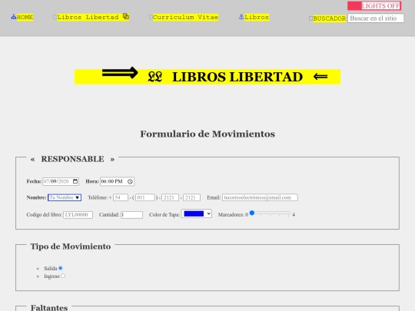The image size is (415, 311).
Task: Open the calendar picker icon in Fecha
Action: click(75, 181)
